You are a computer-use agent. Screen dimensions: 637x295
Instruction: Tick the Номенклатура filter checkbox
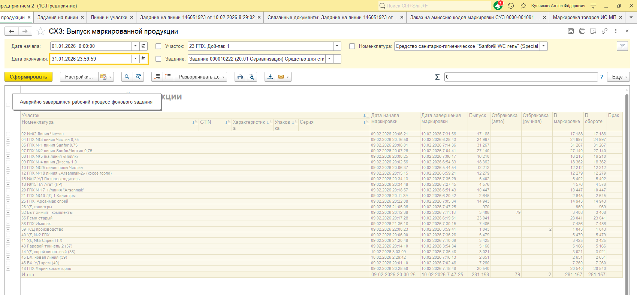[x=352, y=46]
